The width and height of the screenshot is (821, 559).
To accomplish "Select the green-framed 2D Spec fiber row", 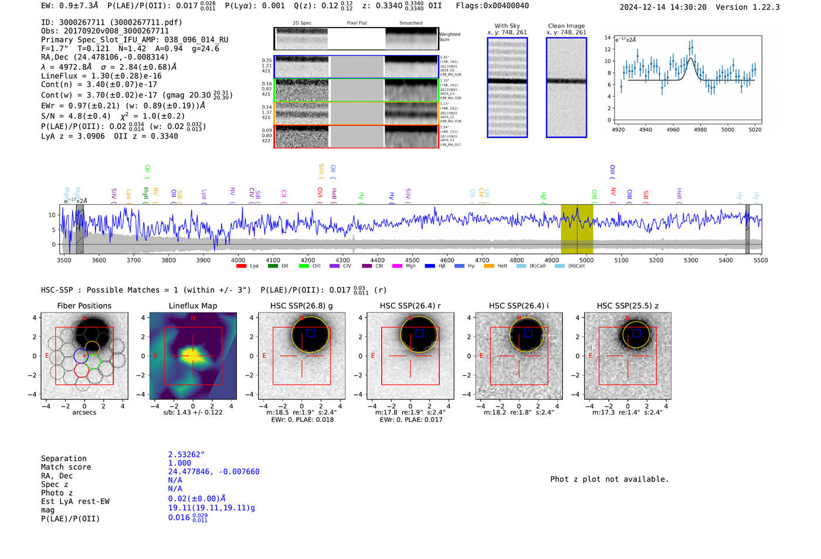I will click(356, 90).
